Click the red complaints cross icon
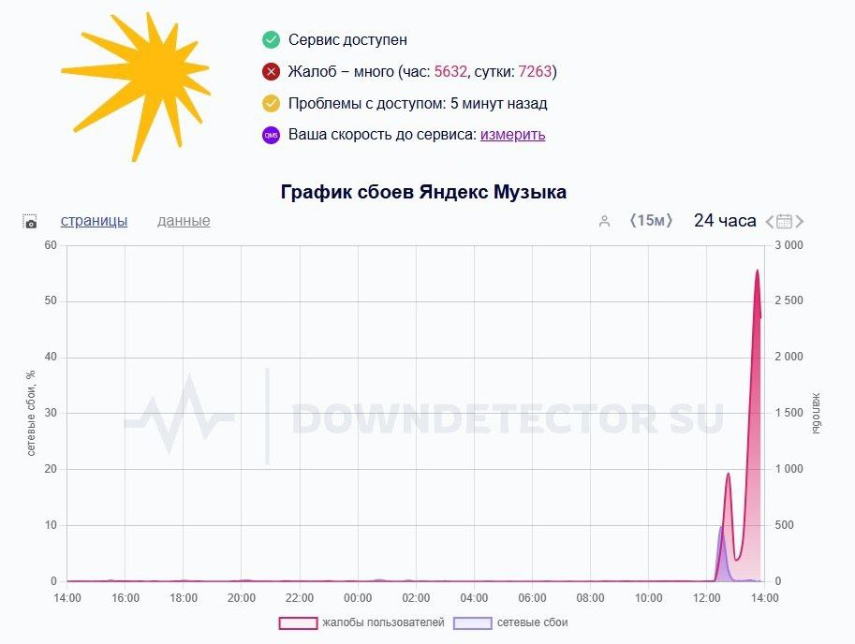Screen dimensions: 855x644 coord(271,72)
